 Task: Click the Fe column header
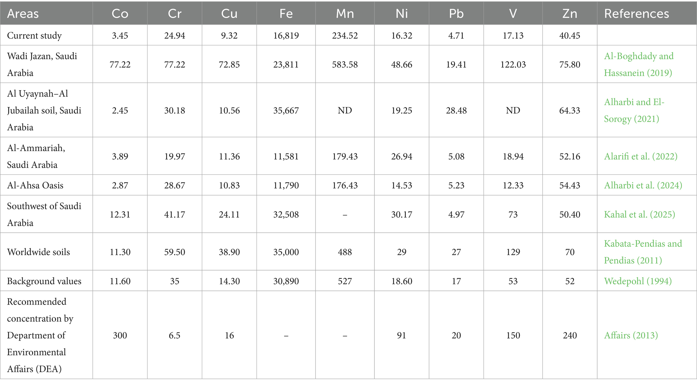(286, 13)
